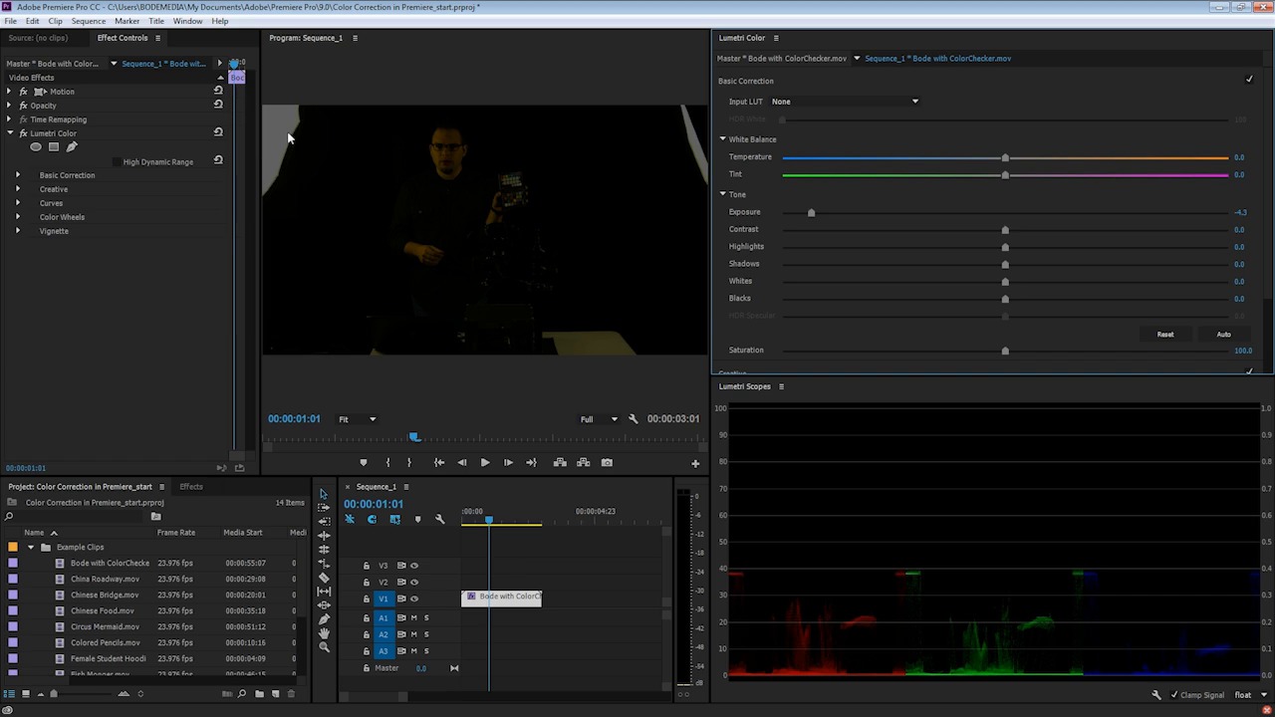
Task: Toggle Snap in the timeline
Action: coord(372,519)
